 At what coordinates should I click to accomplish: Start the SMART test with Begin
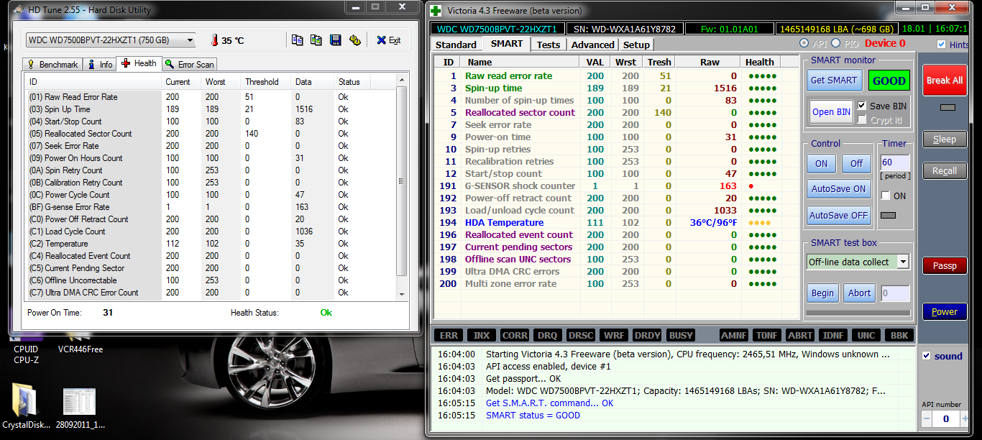822,293
